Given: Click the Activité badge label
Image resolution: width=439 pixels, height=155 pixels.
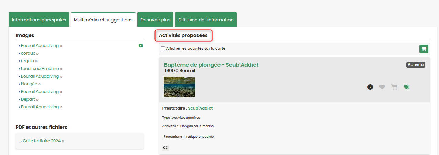Looking at the screenshot, I should pos(416,65).
